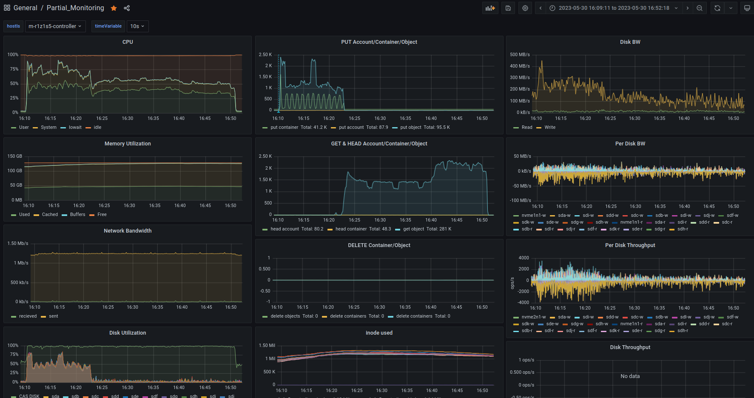
Task: Toggle the Cached series in the Memory Utilization legend
Action: coord(49,215)
